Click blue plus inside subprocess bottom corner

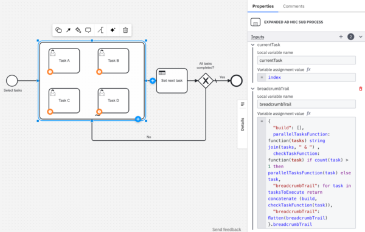coord(138,119)
